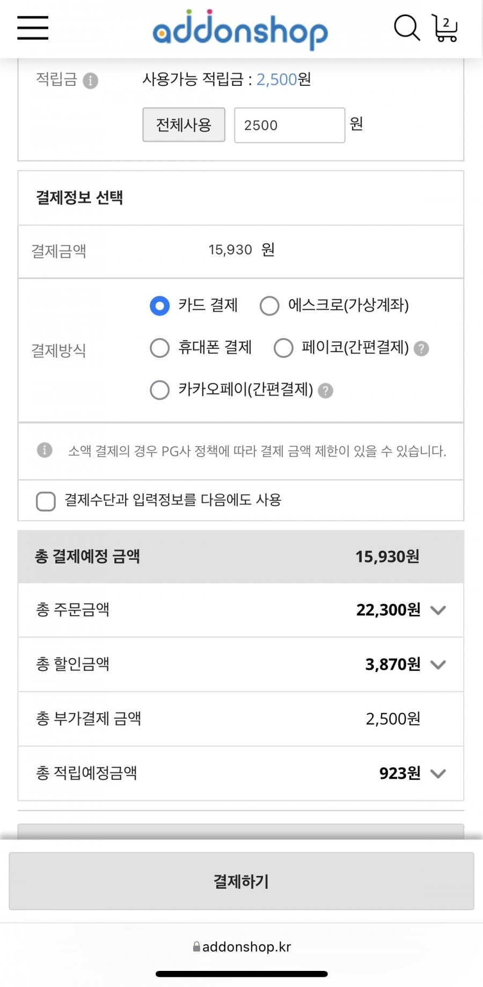The height and width of the screenshot is (987, 483).
Task: Check 결제수단과 입력정보를 다음에도 사용 box
Action: point(46,501)
